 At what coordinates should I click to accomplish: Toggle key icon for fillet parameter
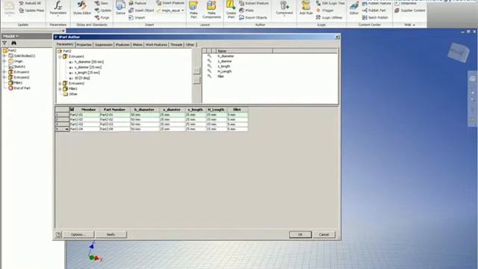coord(209,76)
